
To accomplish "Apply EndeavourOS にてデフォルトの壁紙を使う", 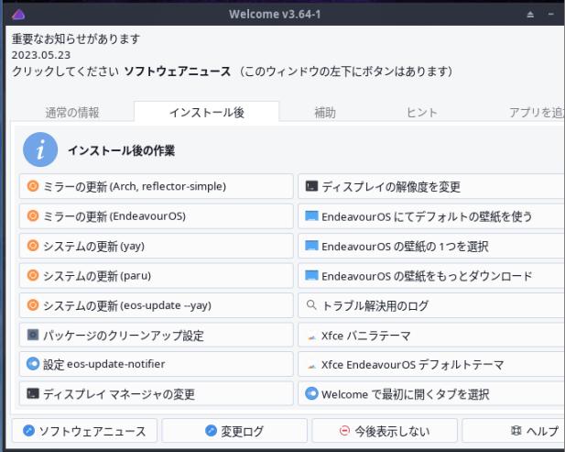I will pos(431,216).
